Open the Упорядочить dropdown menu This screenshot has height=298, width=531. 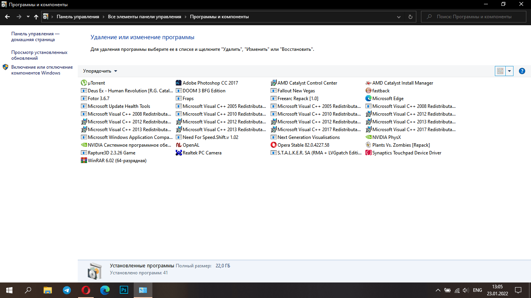coord(100,71)
